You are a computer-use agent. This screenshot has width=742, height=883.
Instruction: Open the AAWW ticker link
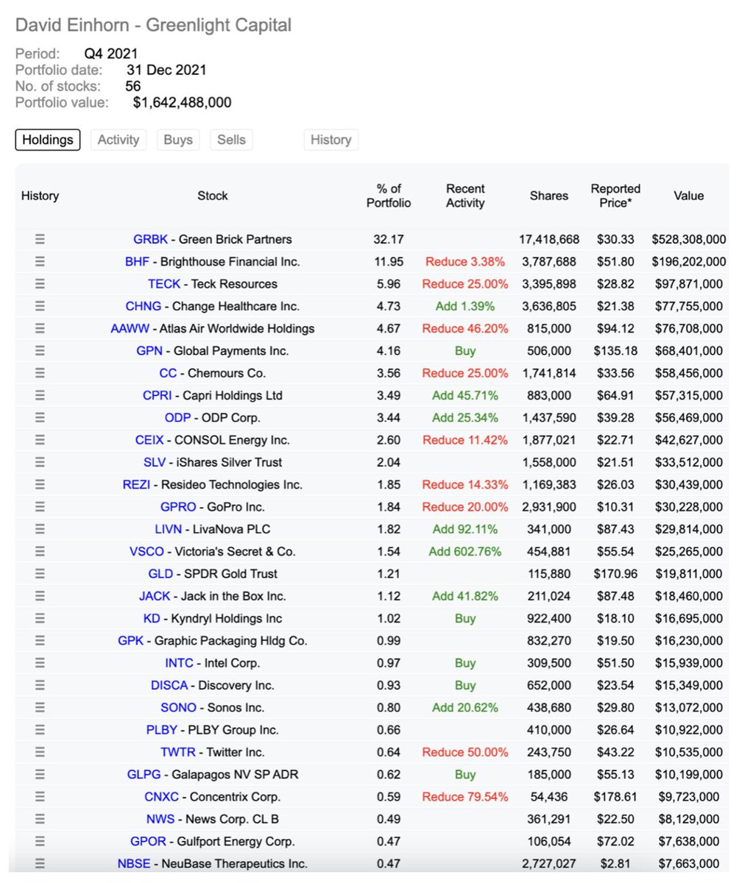[130, 328]
